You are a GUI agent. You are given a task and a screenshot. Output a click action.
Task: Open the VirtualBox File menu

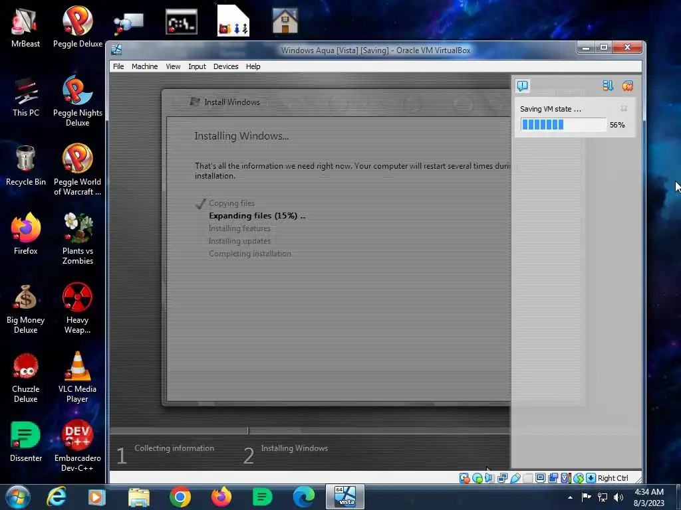pos(118,66)
